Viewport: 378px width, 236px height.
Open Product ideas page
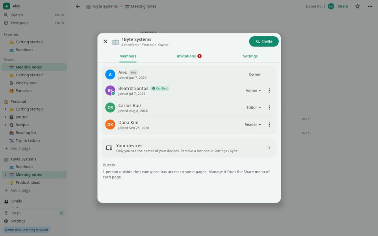(x=34, y=183)
